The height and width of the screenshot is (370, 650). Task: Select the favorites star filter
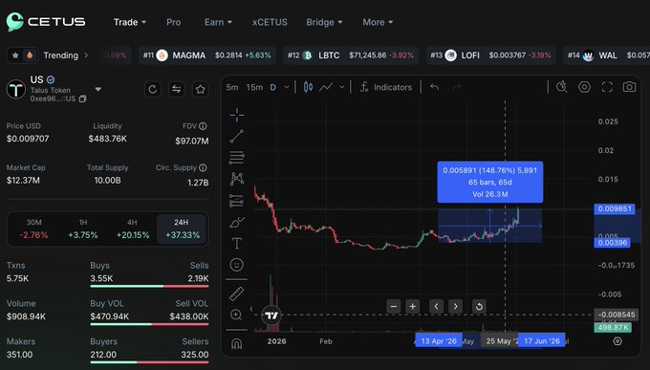[x=15, y=55]
